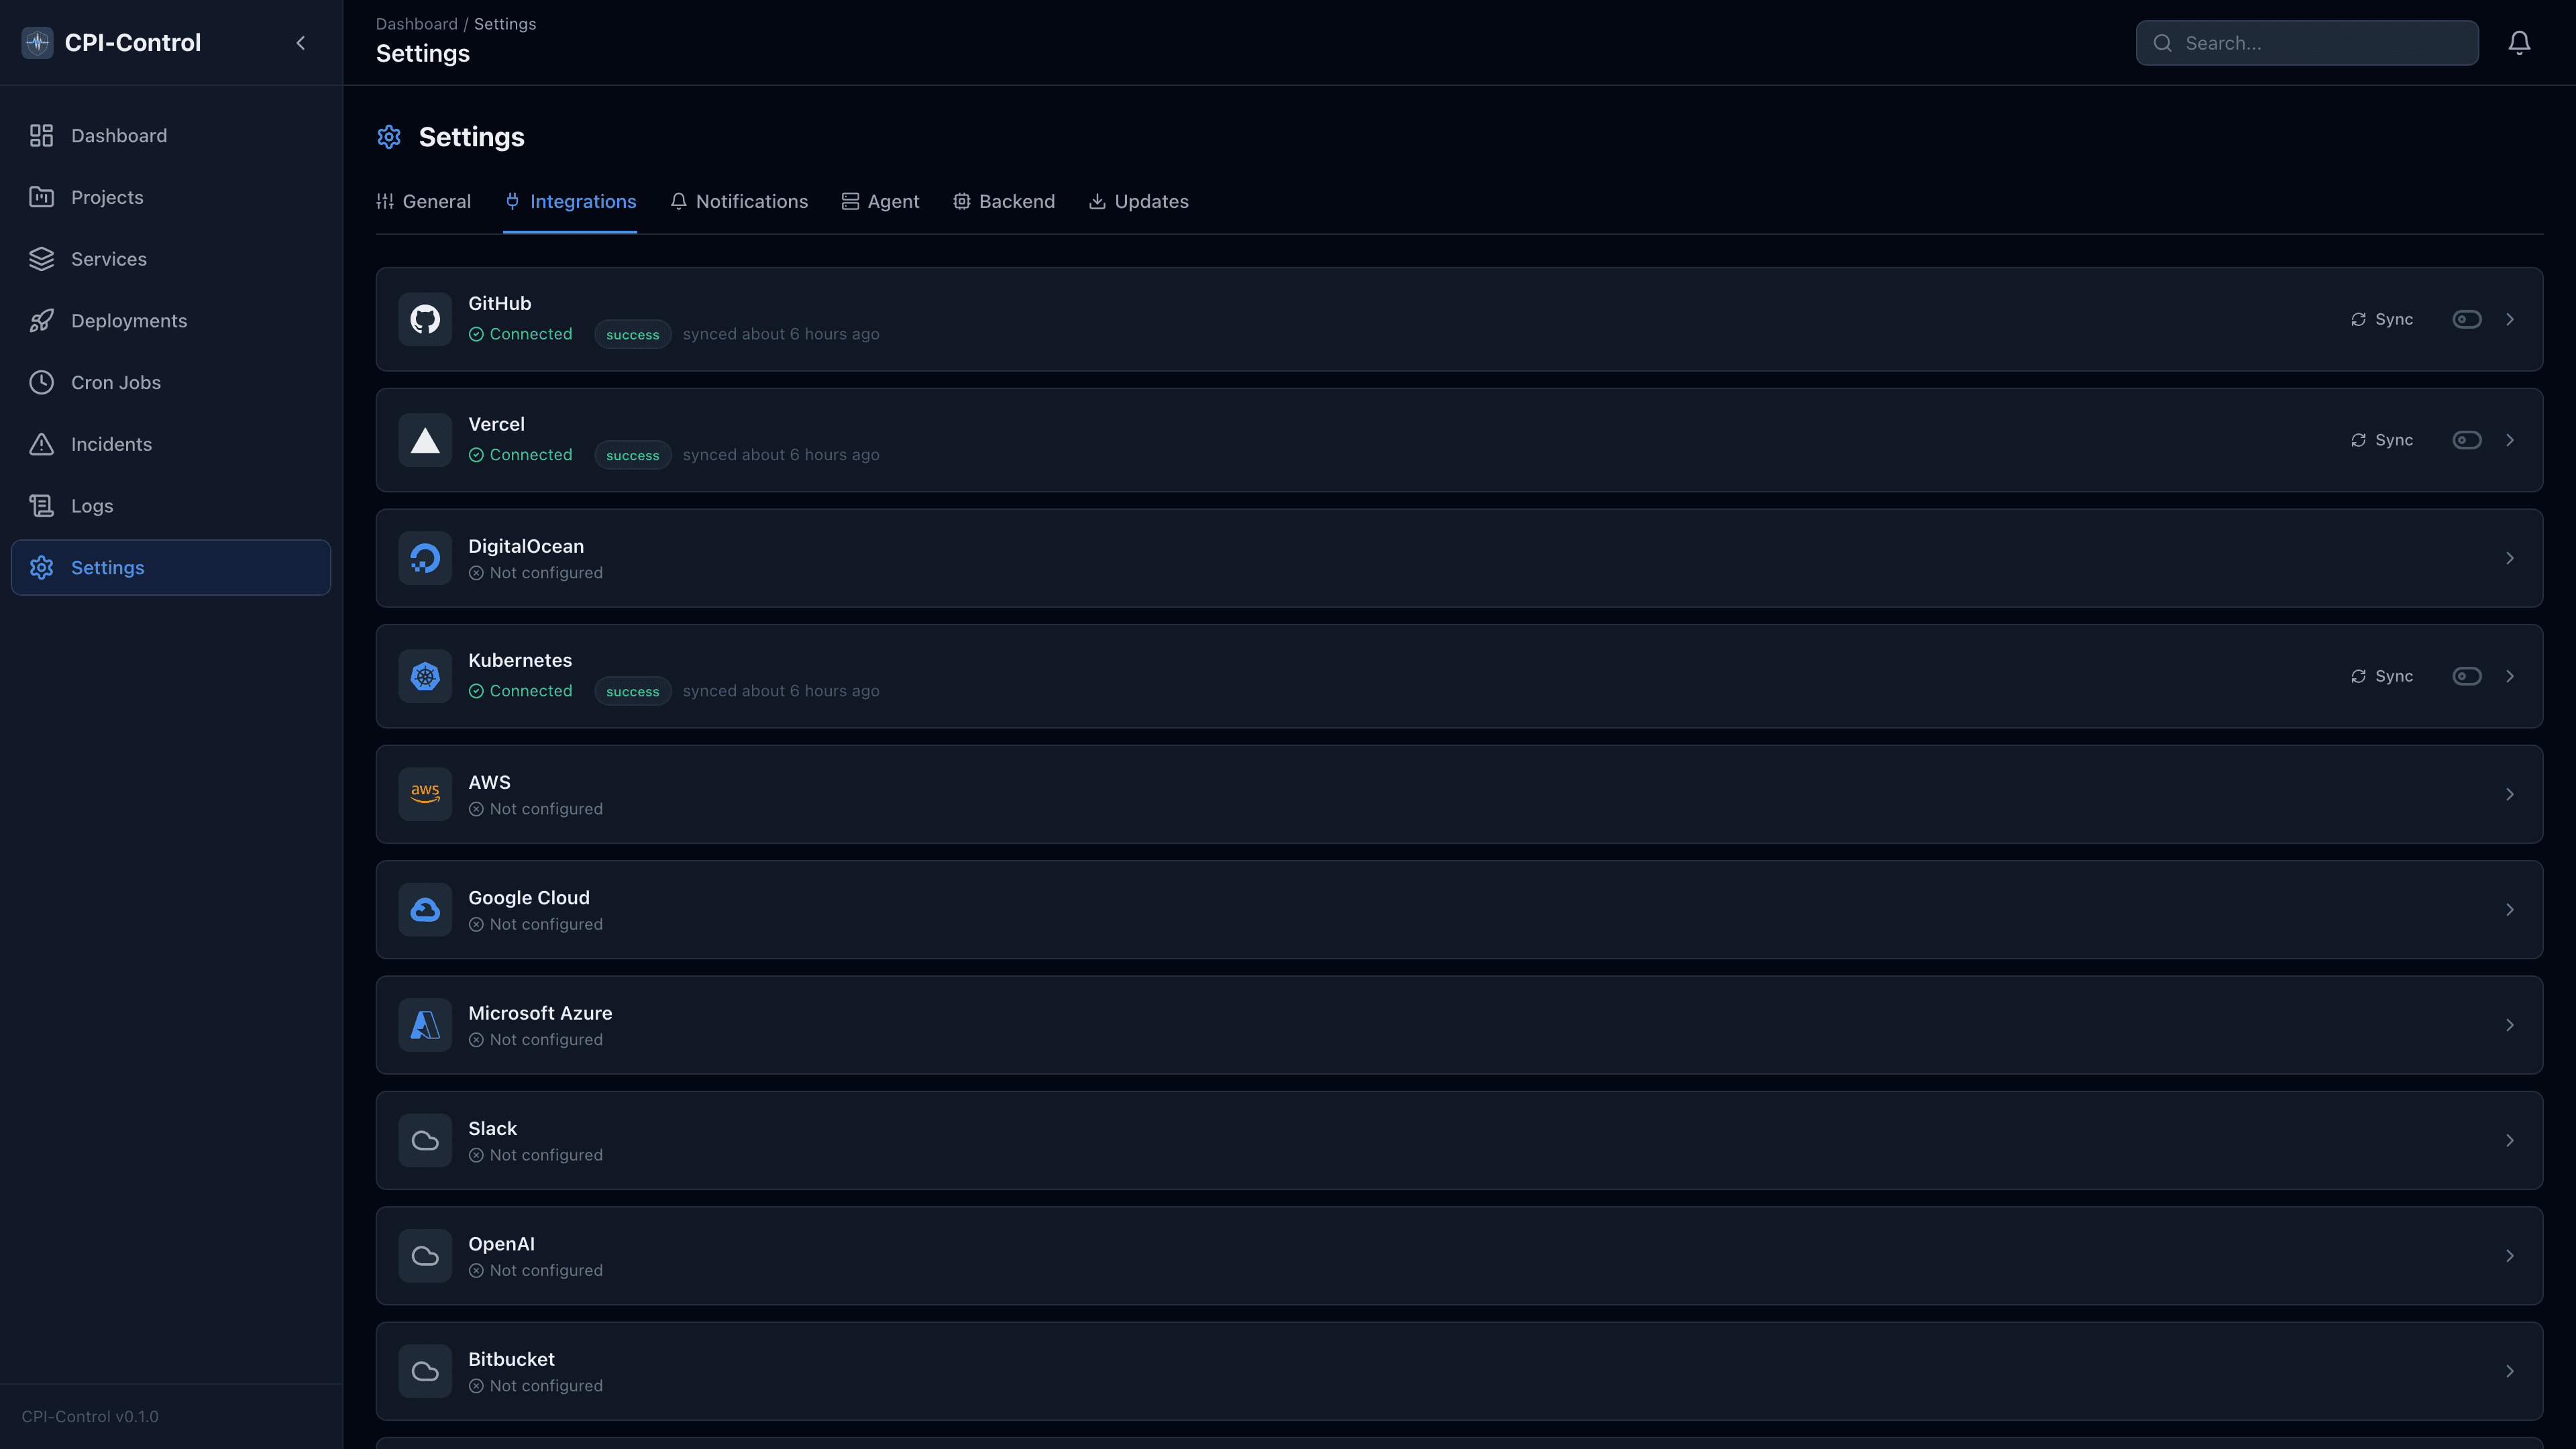Click the Dashboard breadcrumb link

coord(416,24)
